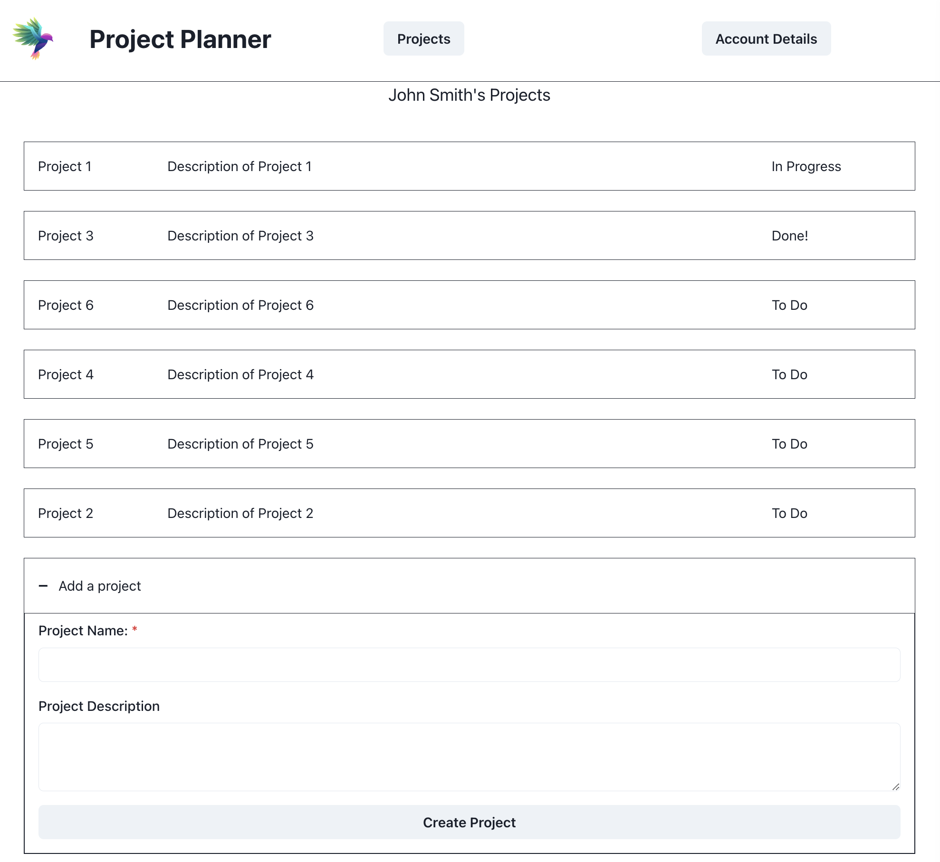The width and height of the screenshot is (940, 862).
Task: Open the Project 1 row name
Action: tap(65, 166)
